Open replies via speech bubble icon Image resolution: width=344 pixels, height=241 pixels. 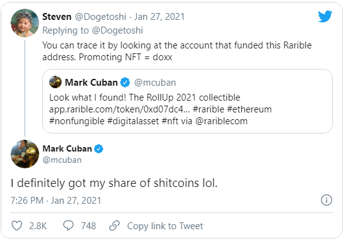pyautogui.click(x=68, y=225)
